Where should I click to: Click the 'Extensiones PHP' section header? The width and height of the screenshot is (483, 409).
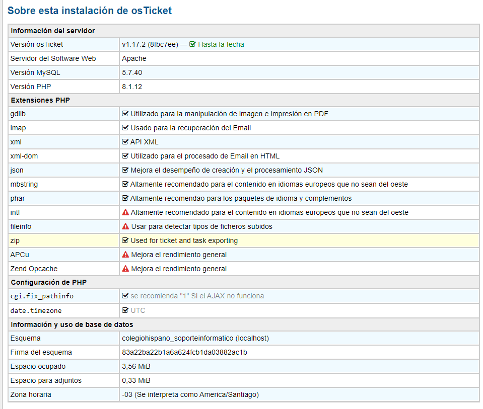(40, 100)
